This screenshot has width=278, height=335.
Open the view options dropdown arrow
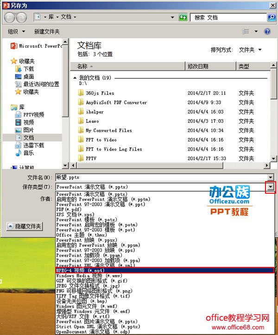(x=256, y=32)
